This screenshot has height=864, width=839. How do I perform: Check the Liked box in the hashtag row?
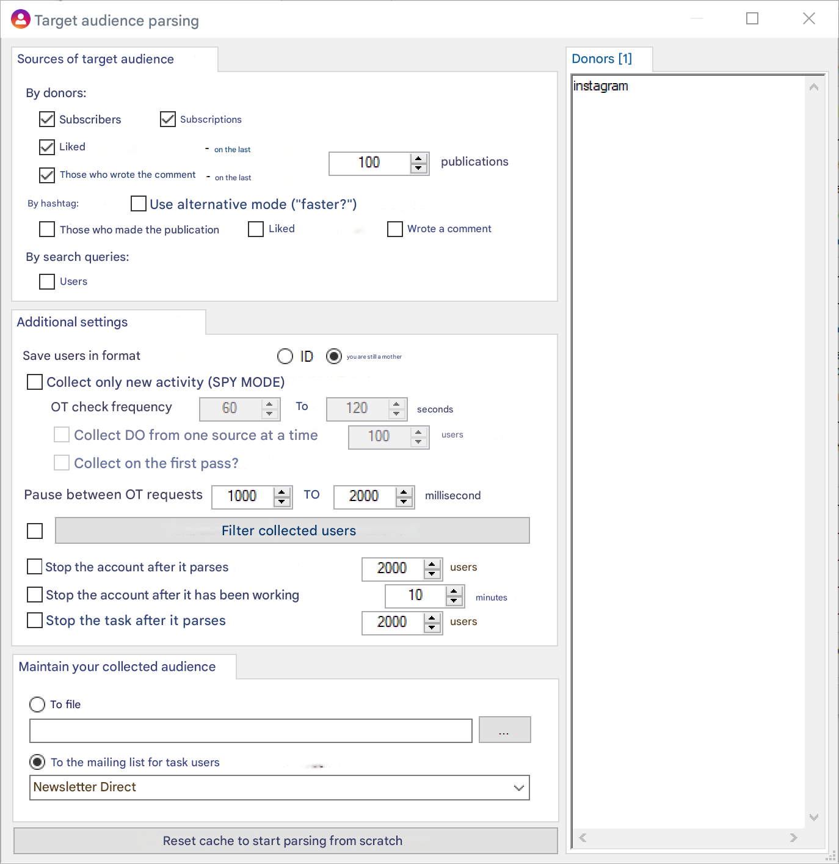[256, 229]
